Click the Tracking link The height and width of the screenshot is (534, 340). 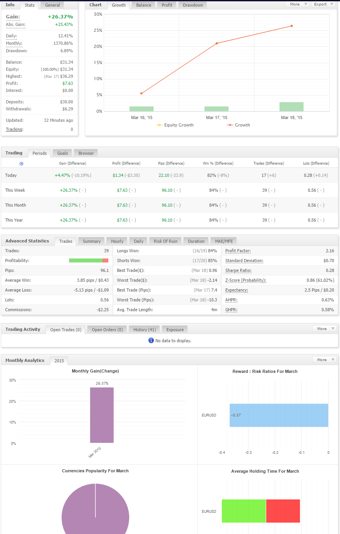point(15,129)
